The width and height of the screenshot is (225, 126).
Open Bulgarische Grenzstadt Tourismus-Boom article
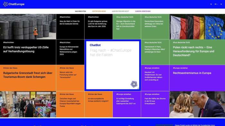coord(28,75)
